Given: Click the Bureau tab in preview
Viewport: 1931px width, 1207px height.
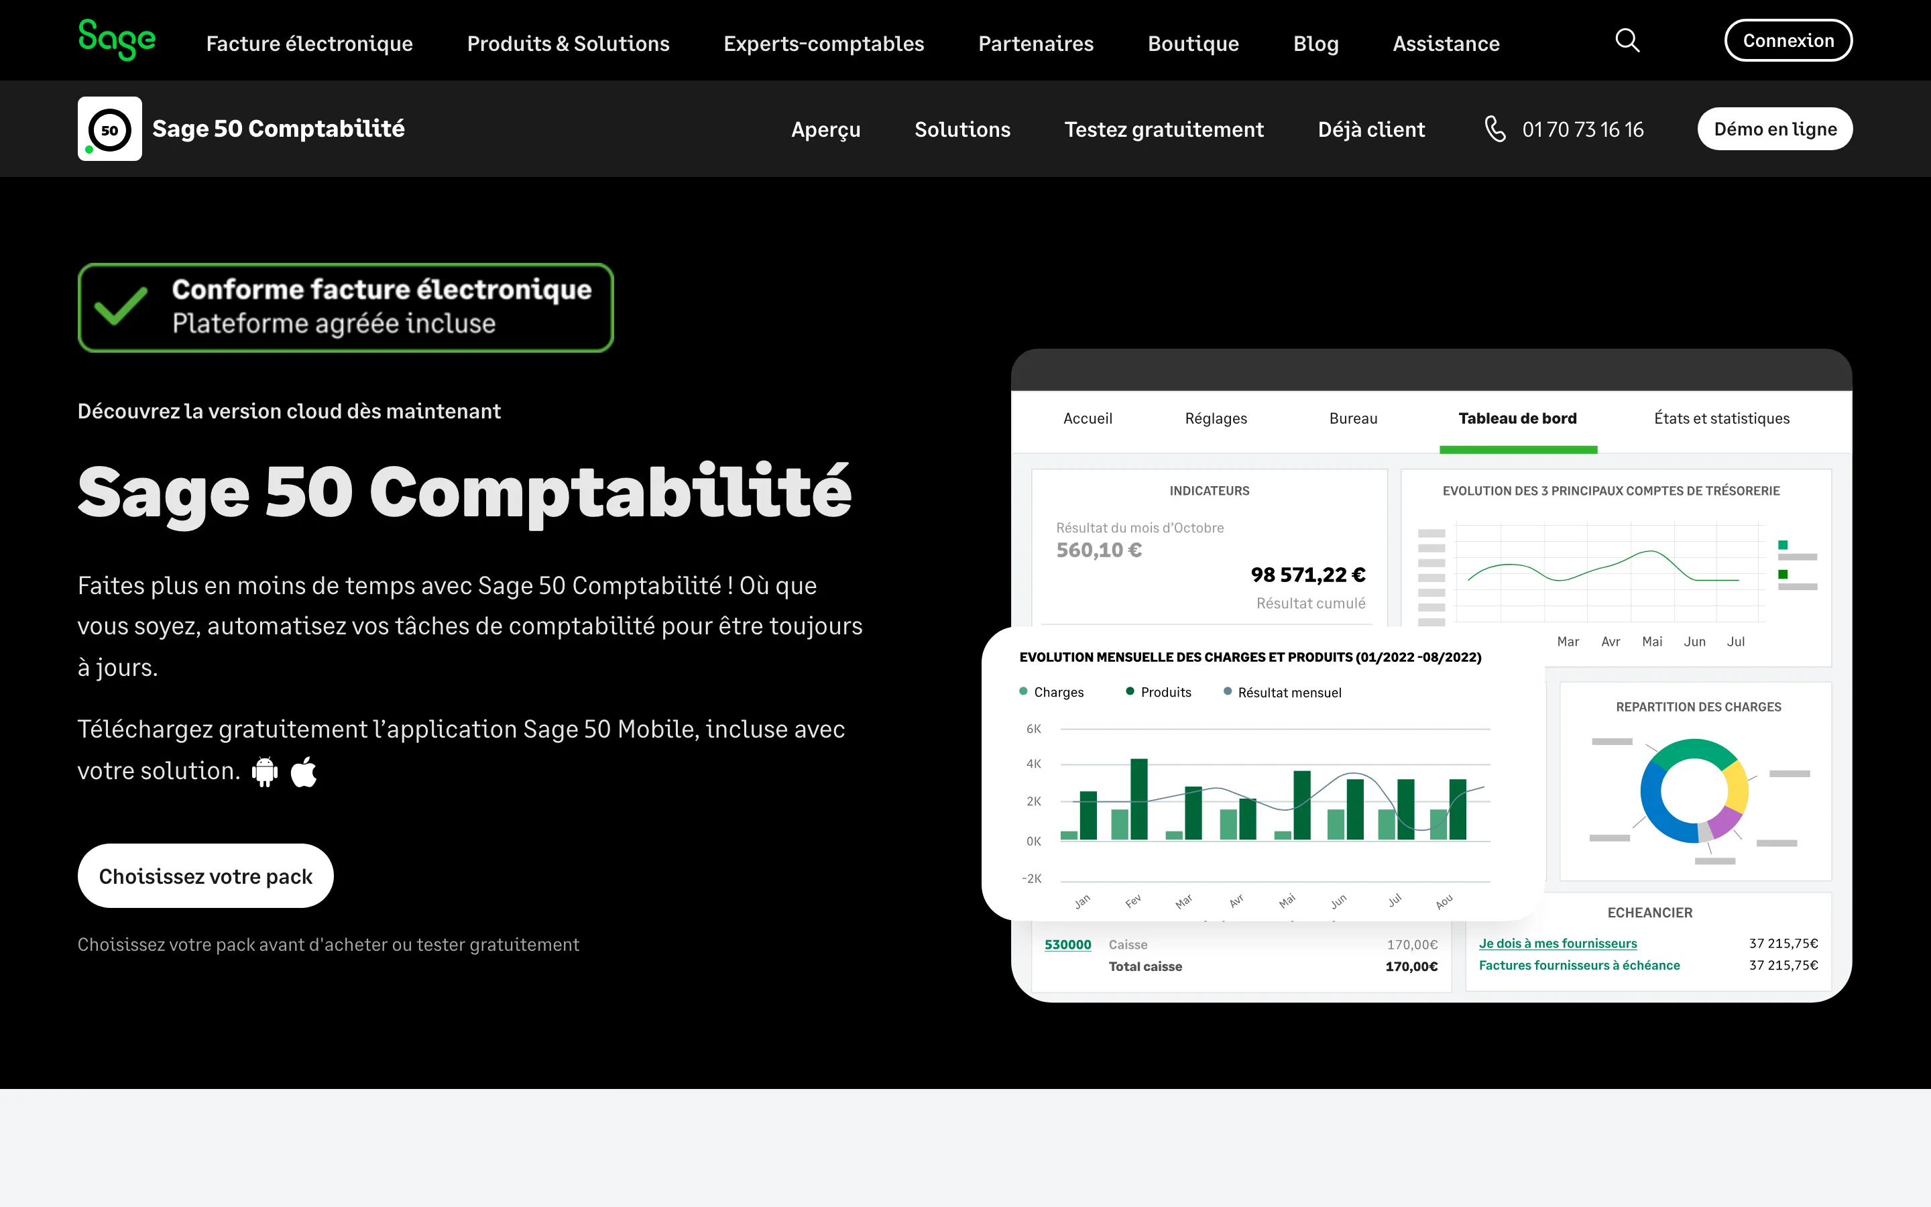Looking at the screenshot, I should [x=1353, y=418].
